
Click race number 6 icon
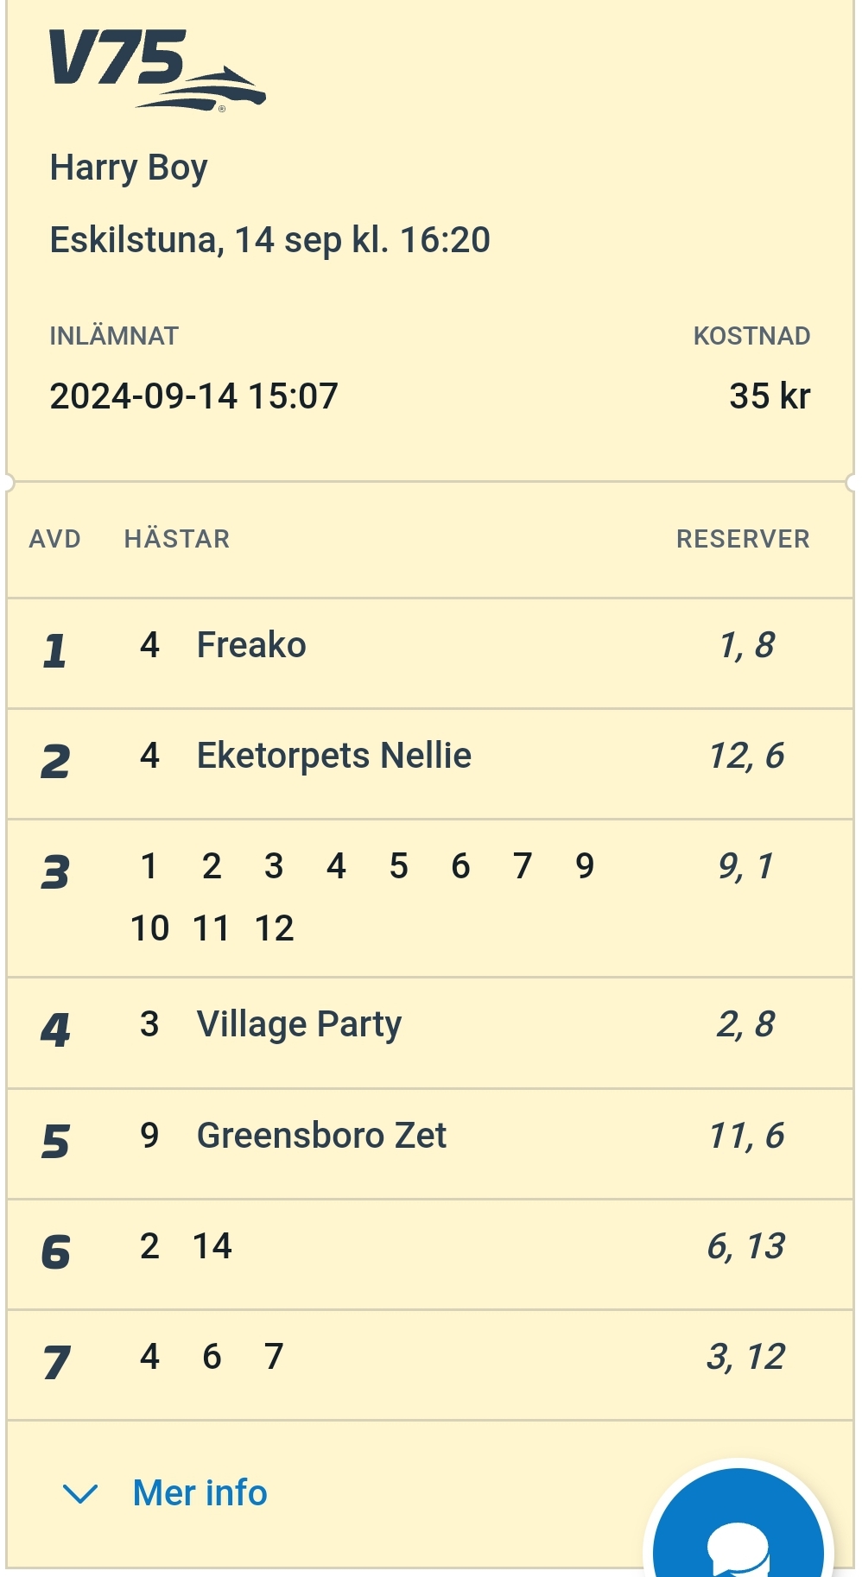point(55,1252)
